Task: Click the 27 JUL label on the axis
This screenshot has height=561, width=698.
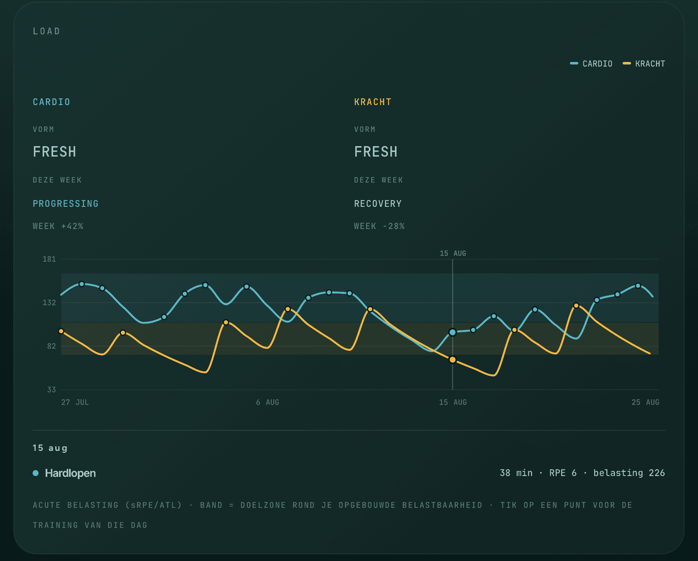Action: 75,402
